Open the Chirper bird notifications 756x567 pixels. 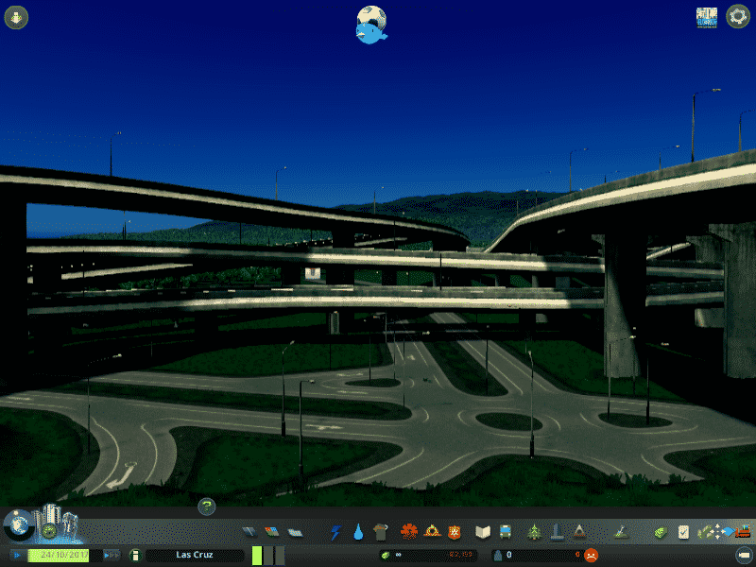tap(371, 26)
